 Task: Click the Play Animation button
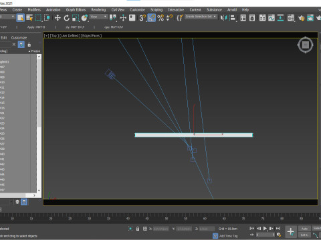[x=265, y=228]
